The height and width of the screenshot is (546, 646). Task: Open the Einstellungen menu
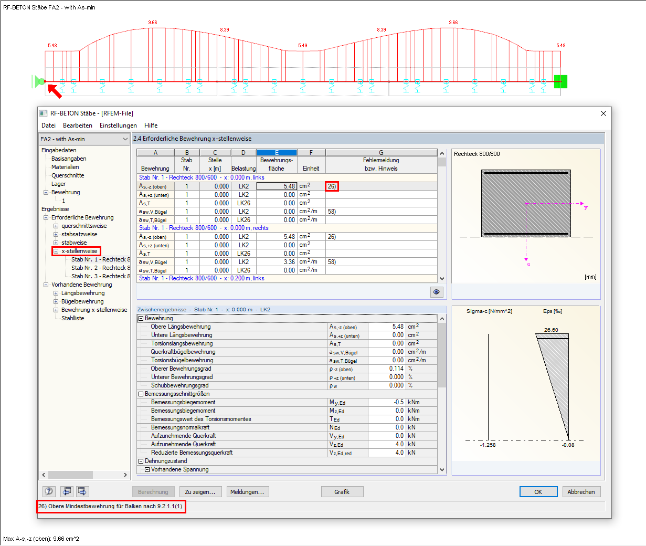pyautogui.click(x=118, y=125)
